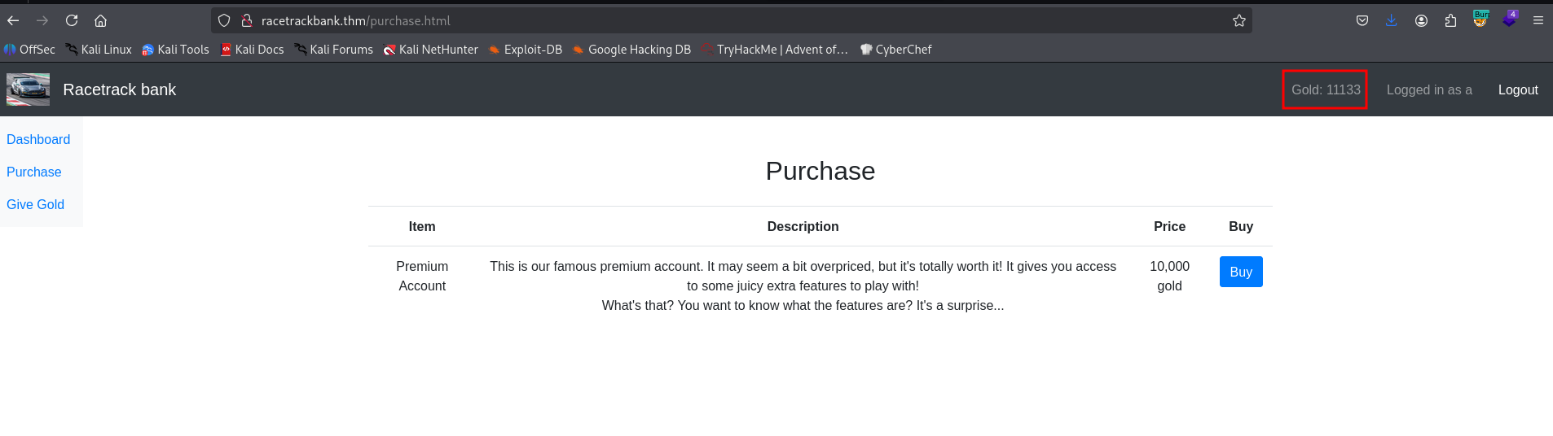Click the tracking protection shield icon
Viewport: 1553px width, 436px height.
224,20
